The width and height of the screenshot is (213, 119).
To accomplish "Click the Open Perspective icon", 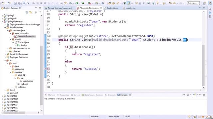I will (204, 3).
